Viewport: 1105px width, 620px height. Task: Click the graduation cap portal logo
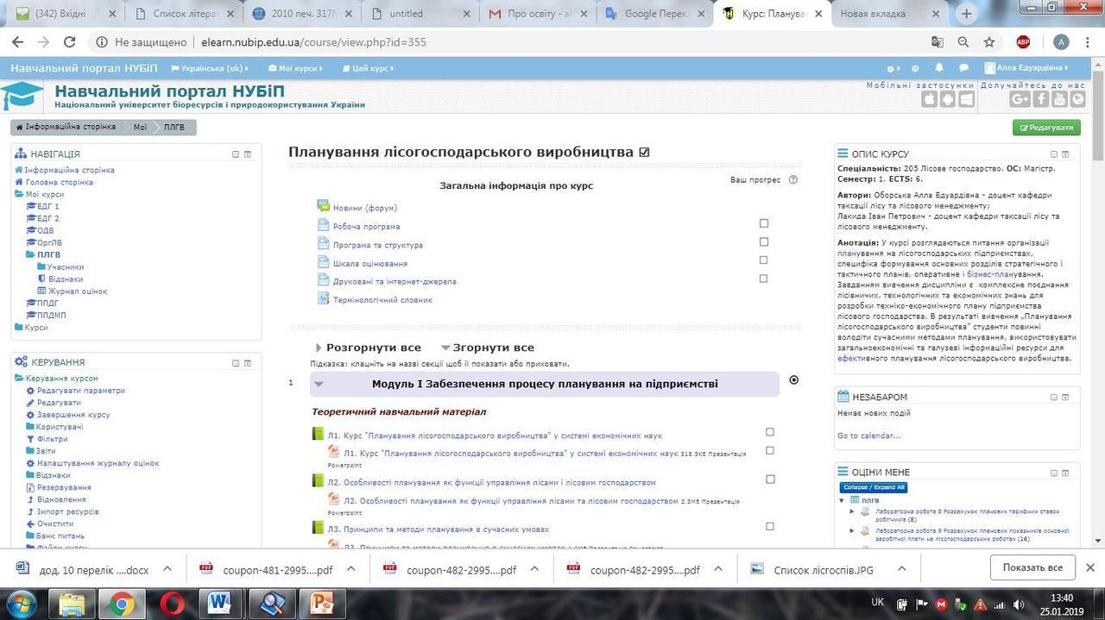22,96
